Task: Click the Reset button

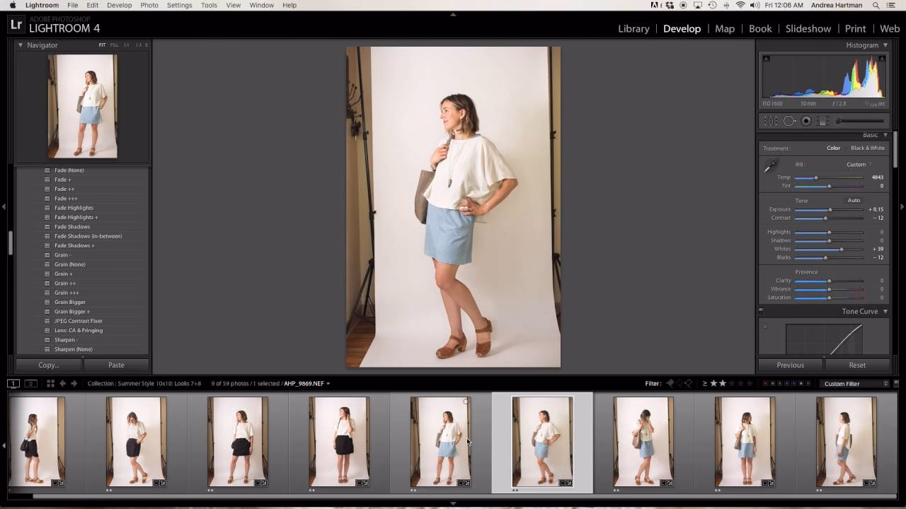Action: click(857, 365)
